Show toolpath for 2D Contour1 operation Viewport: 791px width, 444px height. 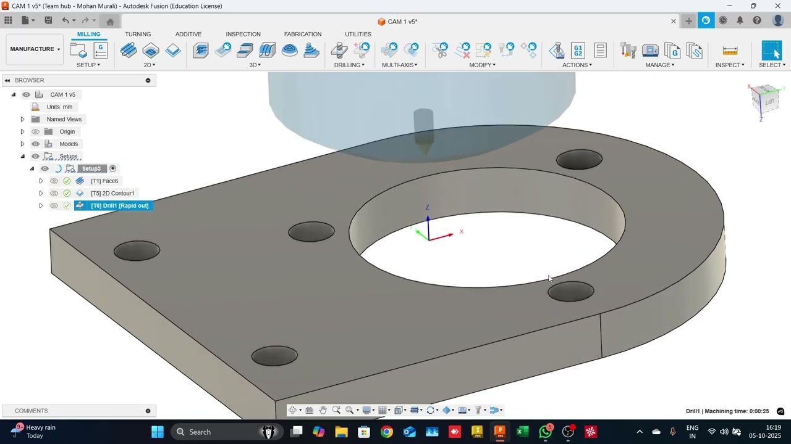pyautogui.click(x=54, y=193)
